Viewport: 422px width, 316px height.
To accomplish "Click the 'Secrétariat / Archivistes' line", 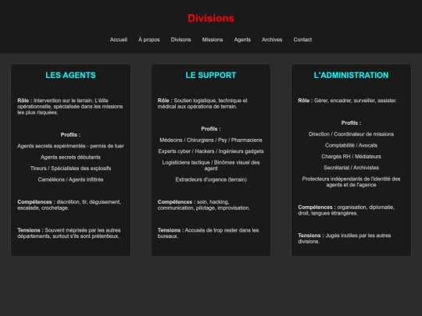I will [x=351, y=168].
